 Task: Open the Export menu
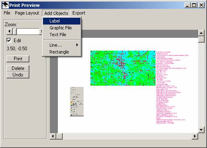79,13
